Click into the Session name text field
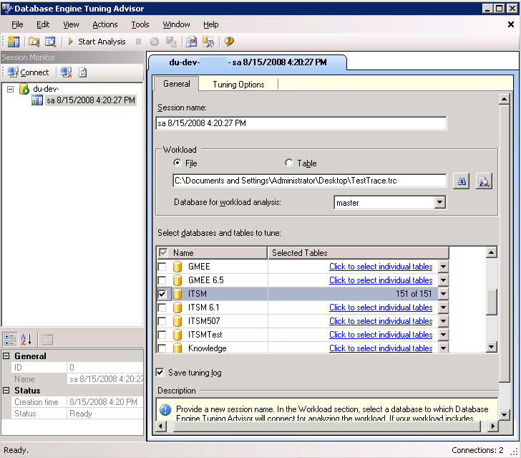The image size is (521, 458). pyautogui.click(x=301, y=123)
